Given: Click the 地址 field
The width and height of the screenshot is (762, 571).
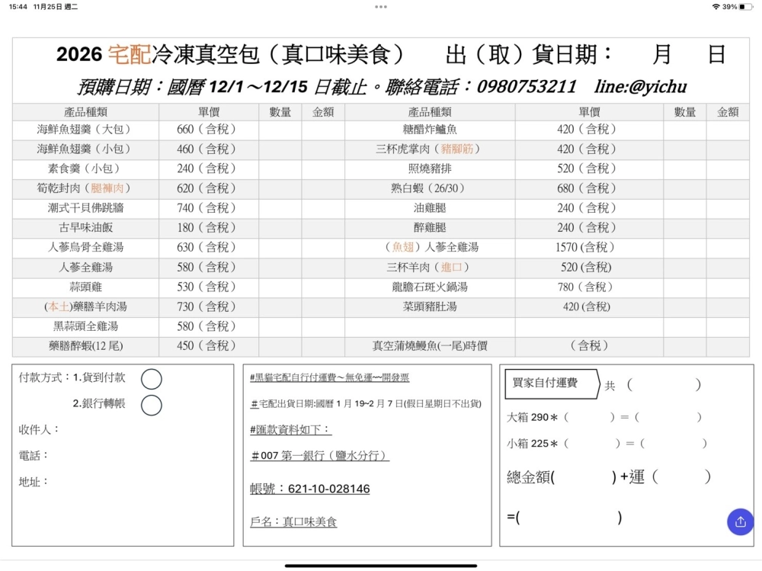Looking at the screenshot, I should coord(122,482).
